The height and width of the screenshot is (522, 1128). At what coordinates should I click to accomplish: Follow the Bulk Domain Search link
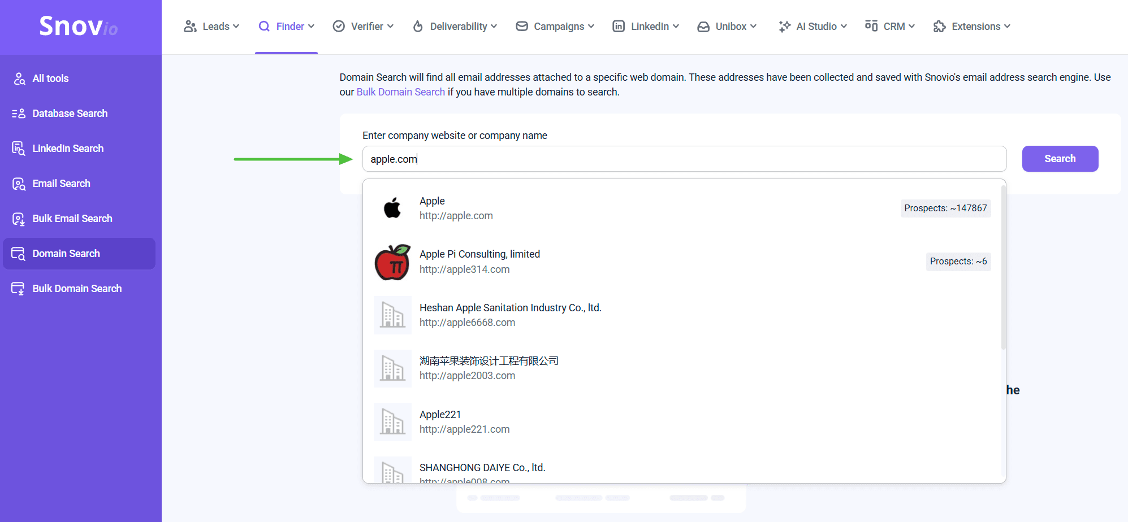point(400,92)
